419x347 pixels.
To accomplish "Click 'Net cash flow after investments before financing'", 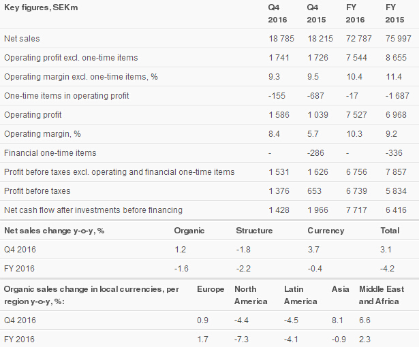I will (93, 210).
